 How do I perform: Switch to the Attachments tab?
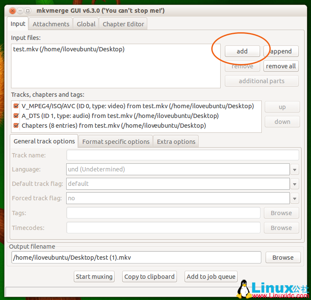pos(51,24)
